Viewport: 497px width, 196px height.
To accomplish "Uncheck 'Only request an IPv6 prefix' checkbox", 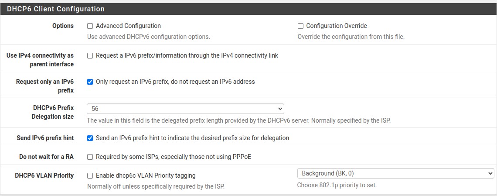I will click(90, 82).
